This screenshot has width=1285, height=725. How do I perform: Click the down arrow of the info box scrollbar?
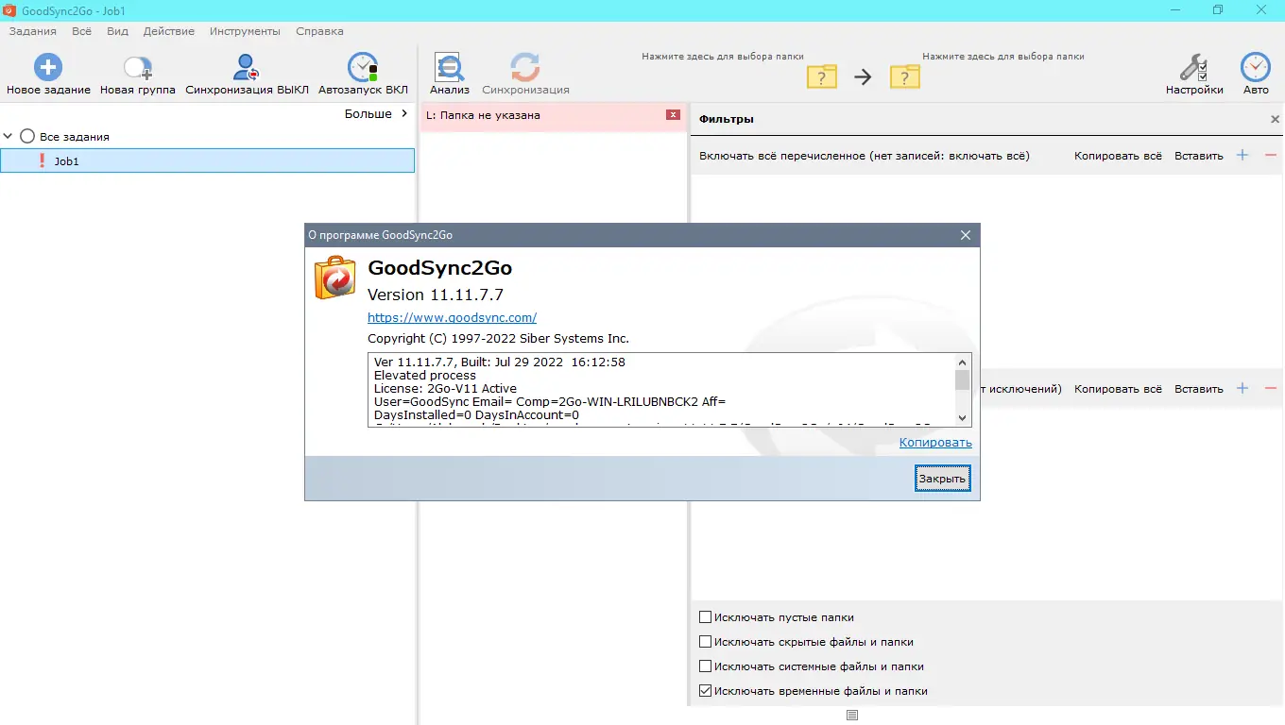pyautogui.click(x=963, y=418)
